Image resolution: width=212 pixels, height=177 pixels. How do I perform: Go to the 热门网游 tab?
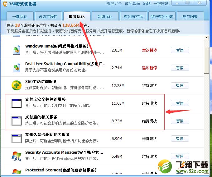point(190,16)
